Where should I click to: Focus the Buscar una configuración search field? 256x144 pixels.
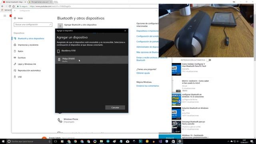pos(33,24)
